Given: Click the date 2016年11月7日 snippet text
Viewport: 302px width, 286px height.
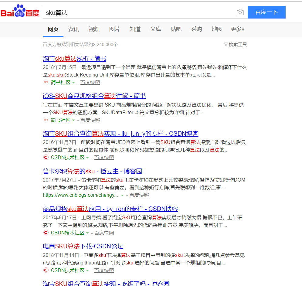Looking at the screenshot, I should click(x=59, y=142).
